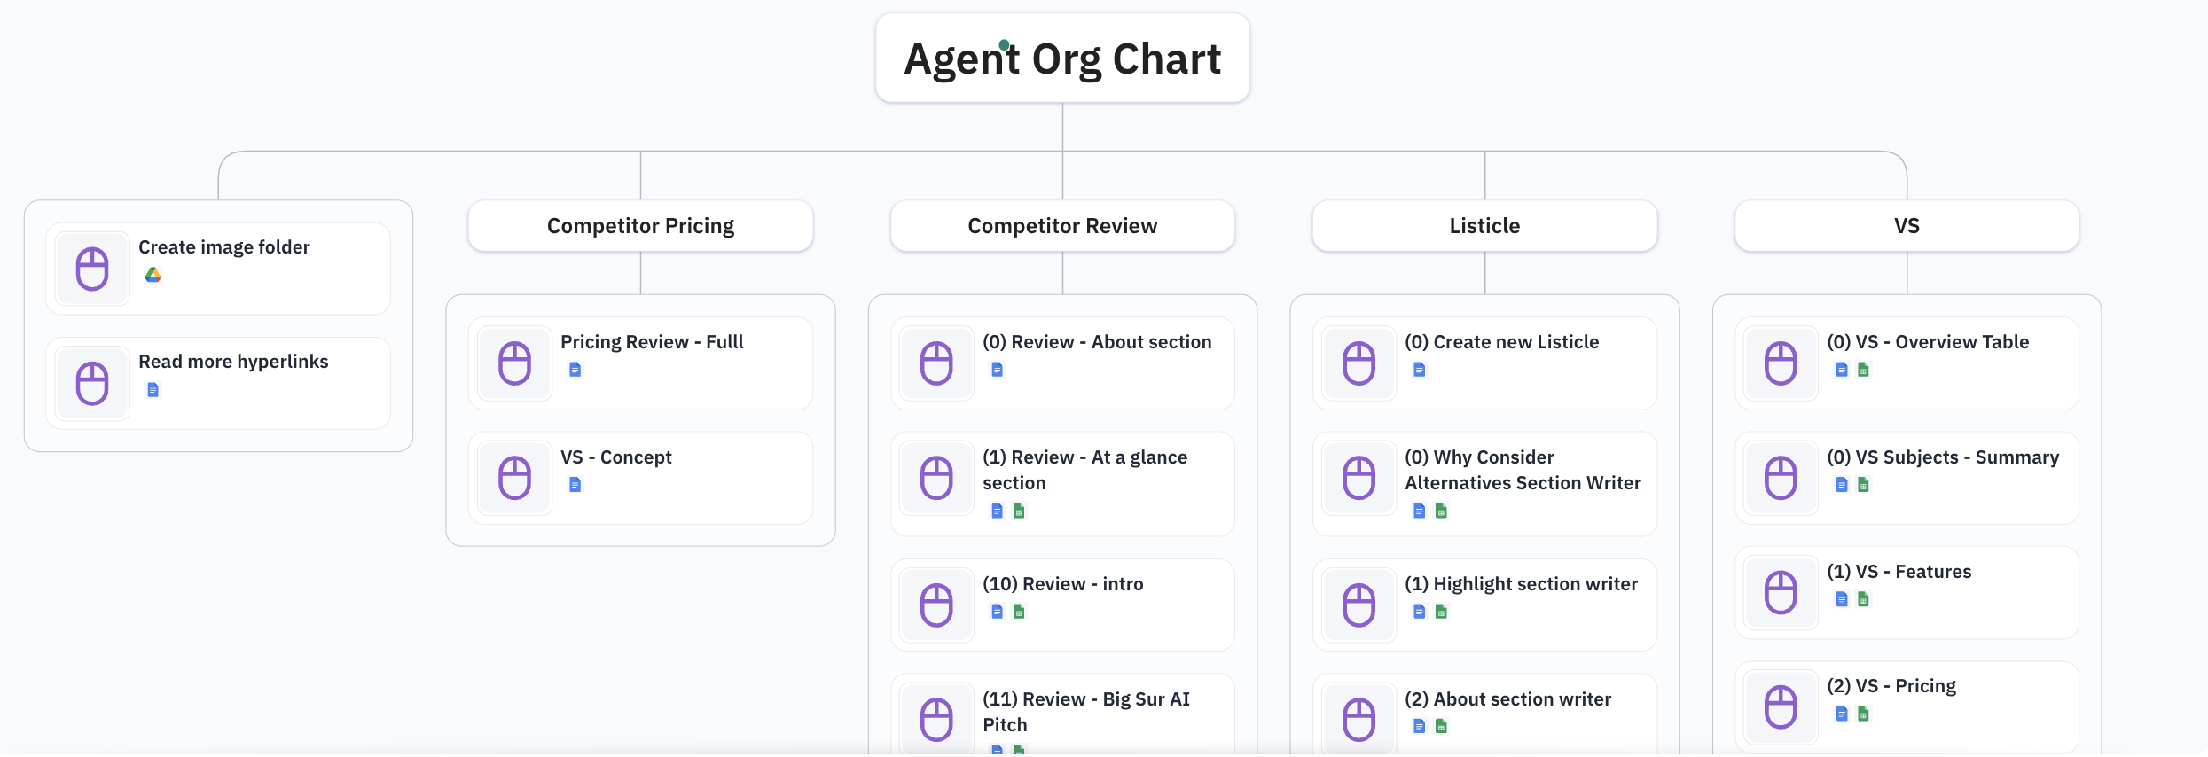The image size is (2208, 757).
Task: Click the (2) About section writer agent icon
Action: click(1358, 719)
